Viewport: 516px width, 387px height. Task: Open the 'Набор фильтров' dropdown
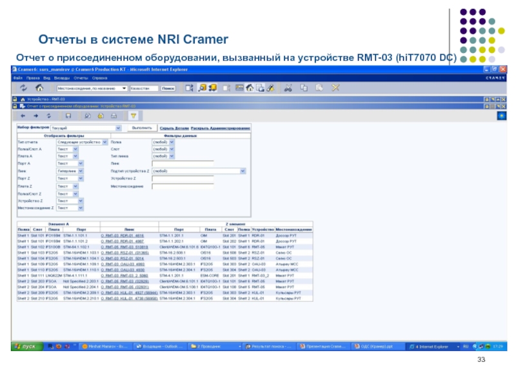118,128
